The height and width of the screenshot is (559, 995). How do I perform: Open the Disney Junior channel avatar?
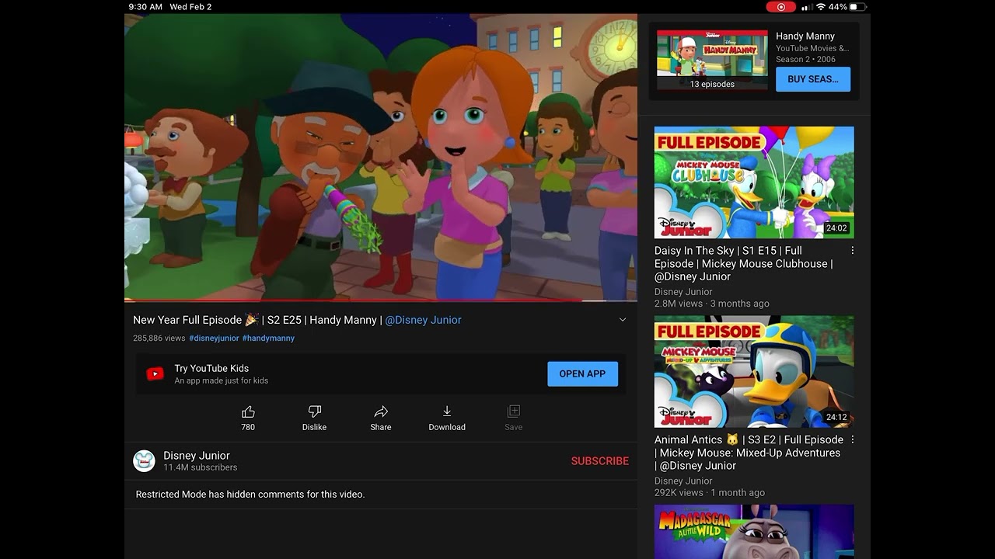click(x=144, y=461)
